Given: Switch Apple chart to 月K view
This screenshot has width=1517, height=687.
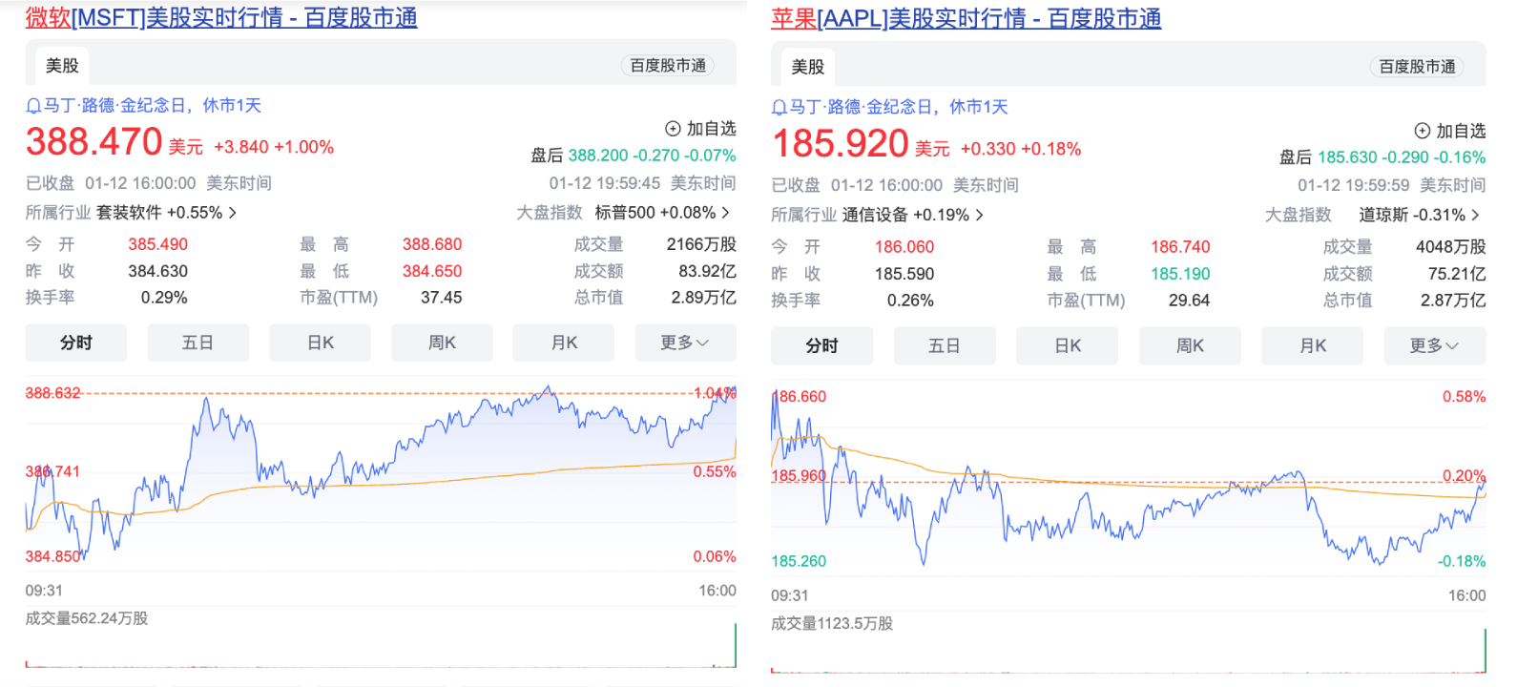Looking at the screenshot, I should coord(1312,345).
